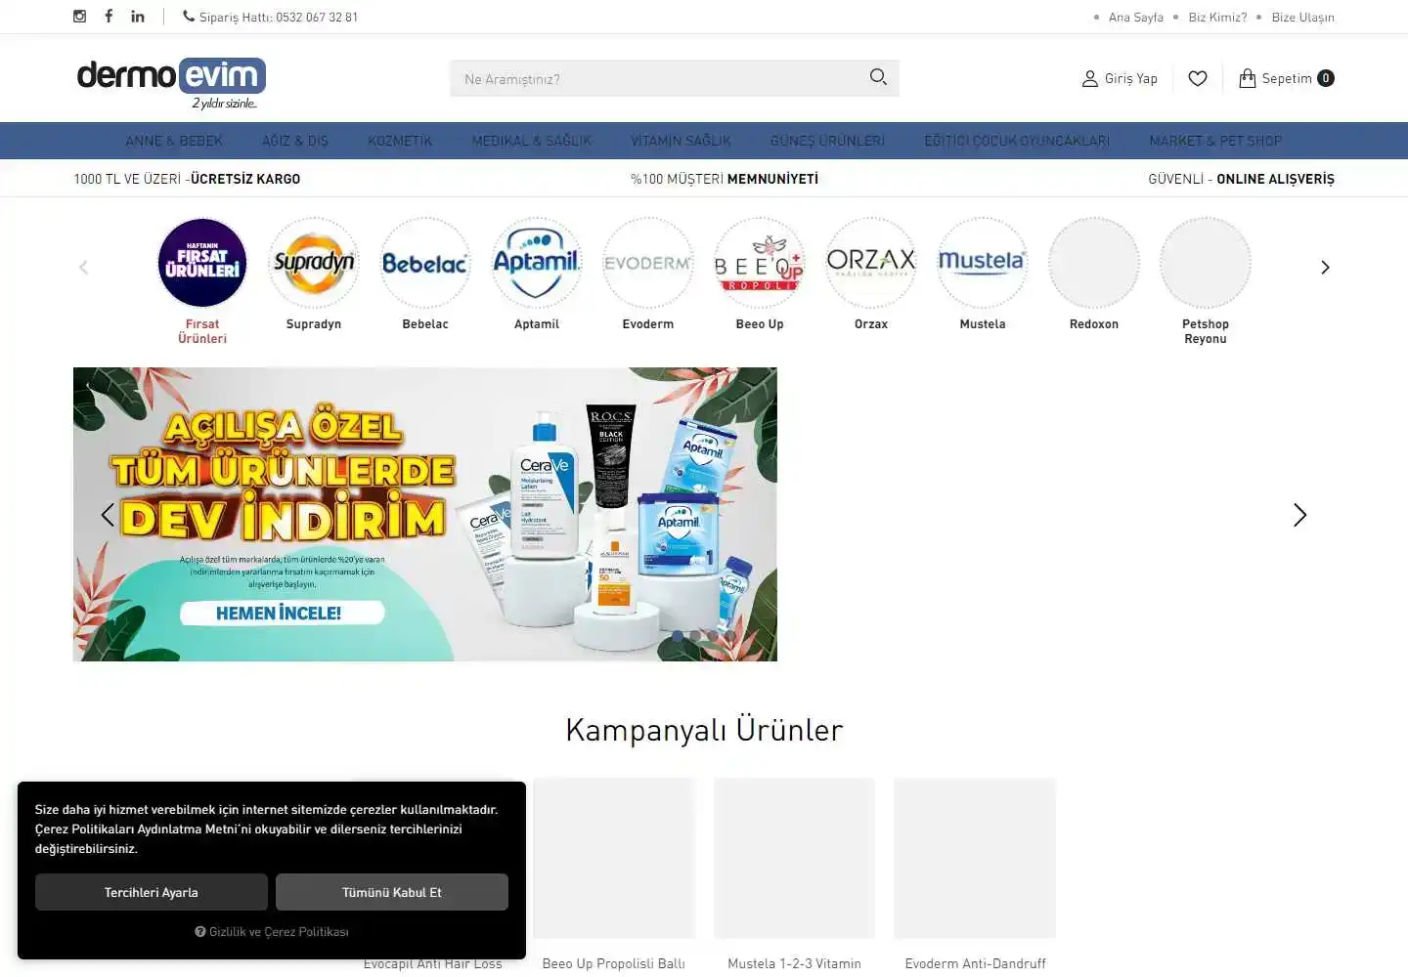
Task: Open the DEV İNDİRİM banner image
Action: (x=425, y=514)
